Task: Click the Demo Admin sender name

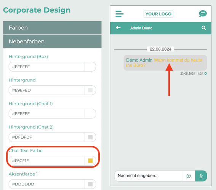Action: coord(139,60)
